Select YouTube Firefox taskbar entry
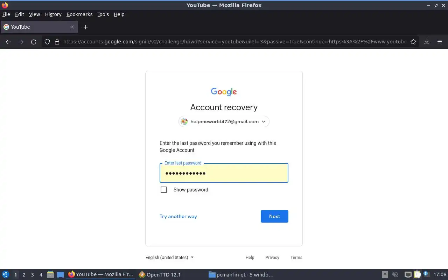448x280 pixels. 101,274
